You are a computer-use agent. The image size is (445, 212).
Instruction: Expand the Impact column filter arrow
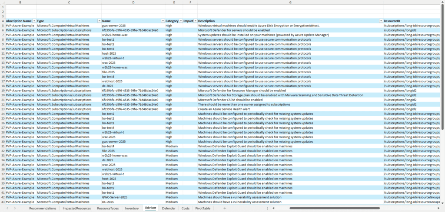point(195,21)
